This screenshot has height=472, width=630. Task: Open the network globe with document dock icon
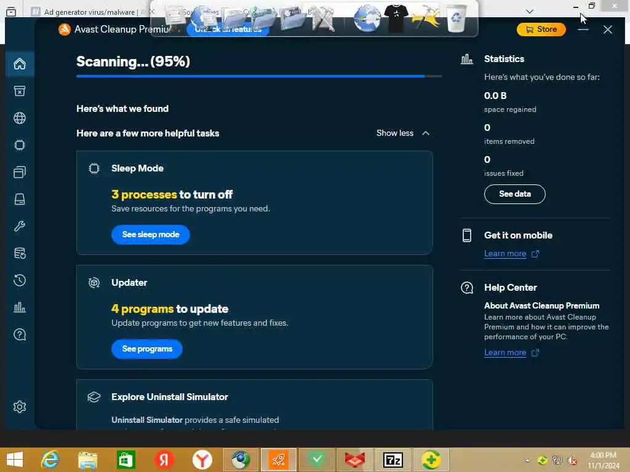(204, 18)
